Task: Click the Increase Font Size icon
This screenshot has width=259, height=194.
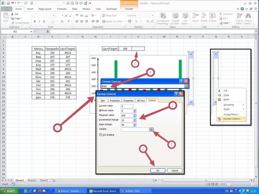Action: coord(66,16)
